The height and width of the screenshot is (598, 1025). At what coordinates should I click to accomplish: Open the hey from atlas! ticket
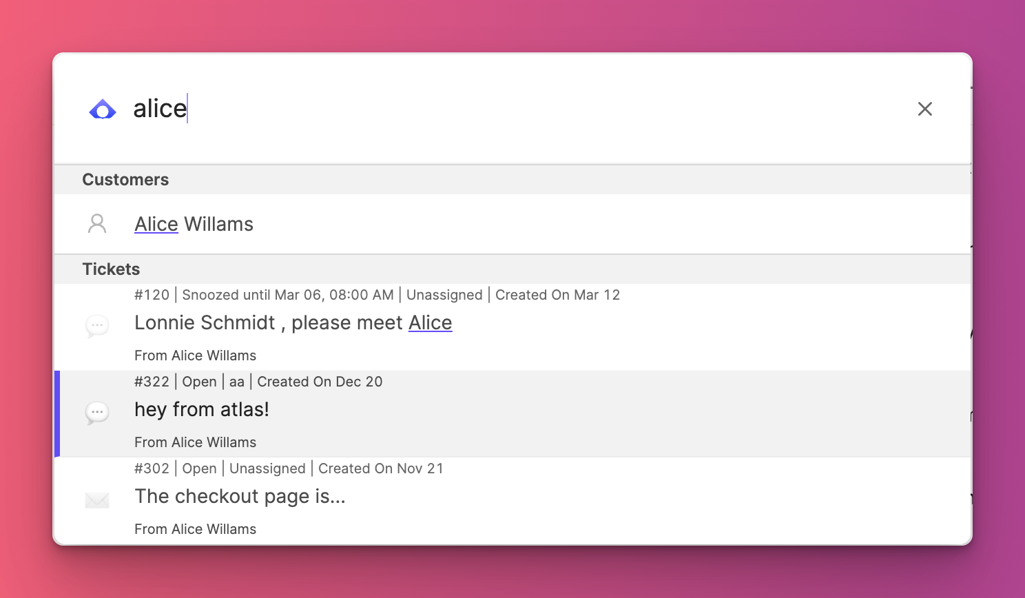click(x=512, y=414)
